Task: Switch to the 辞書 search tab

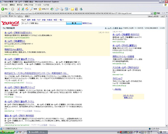Action: coord(44,20)
